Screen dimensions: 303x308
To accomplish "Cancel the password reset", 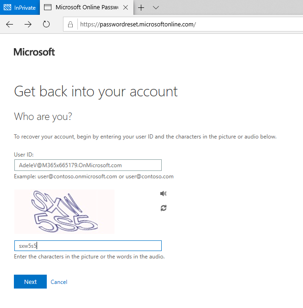I will click(x=59, y=282).
